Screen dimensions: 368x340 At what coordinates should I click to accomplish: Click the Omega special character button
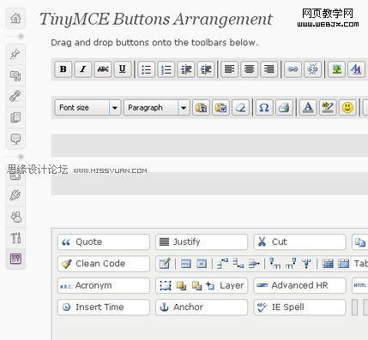click(264, 108)
